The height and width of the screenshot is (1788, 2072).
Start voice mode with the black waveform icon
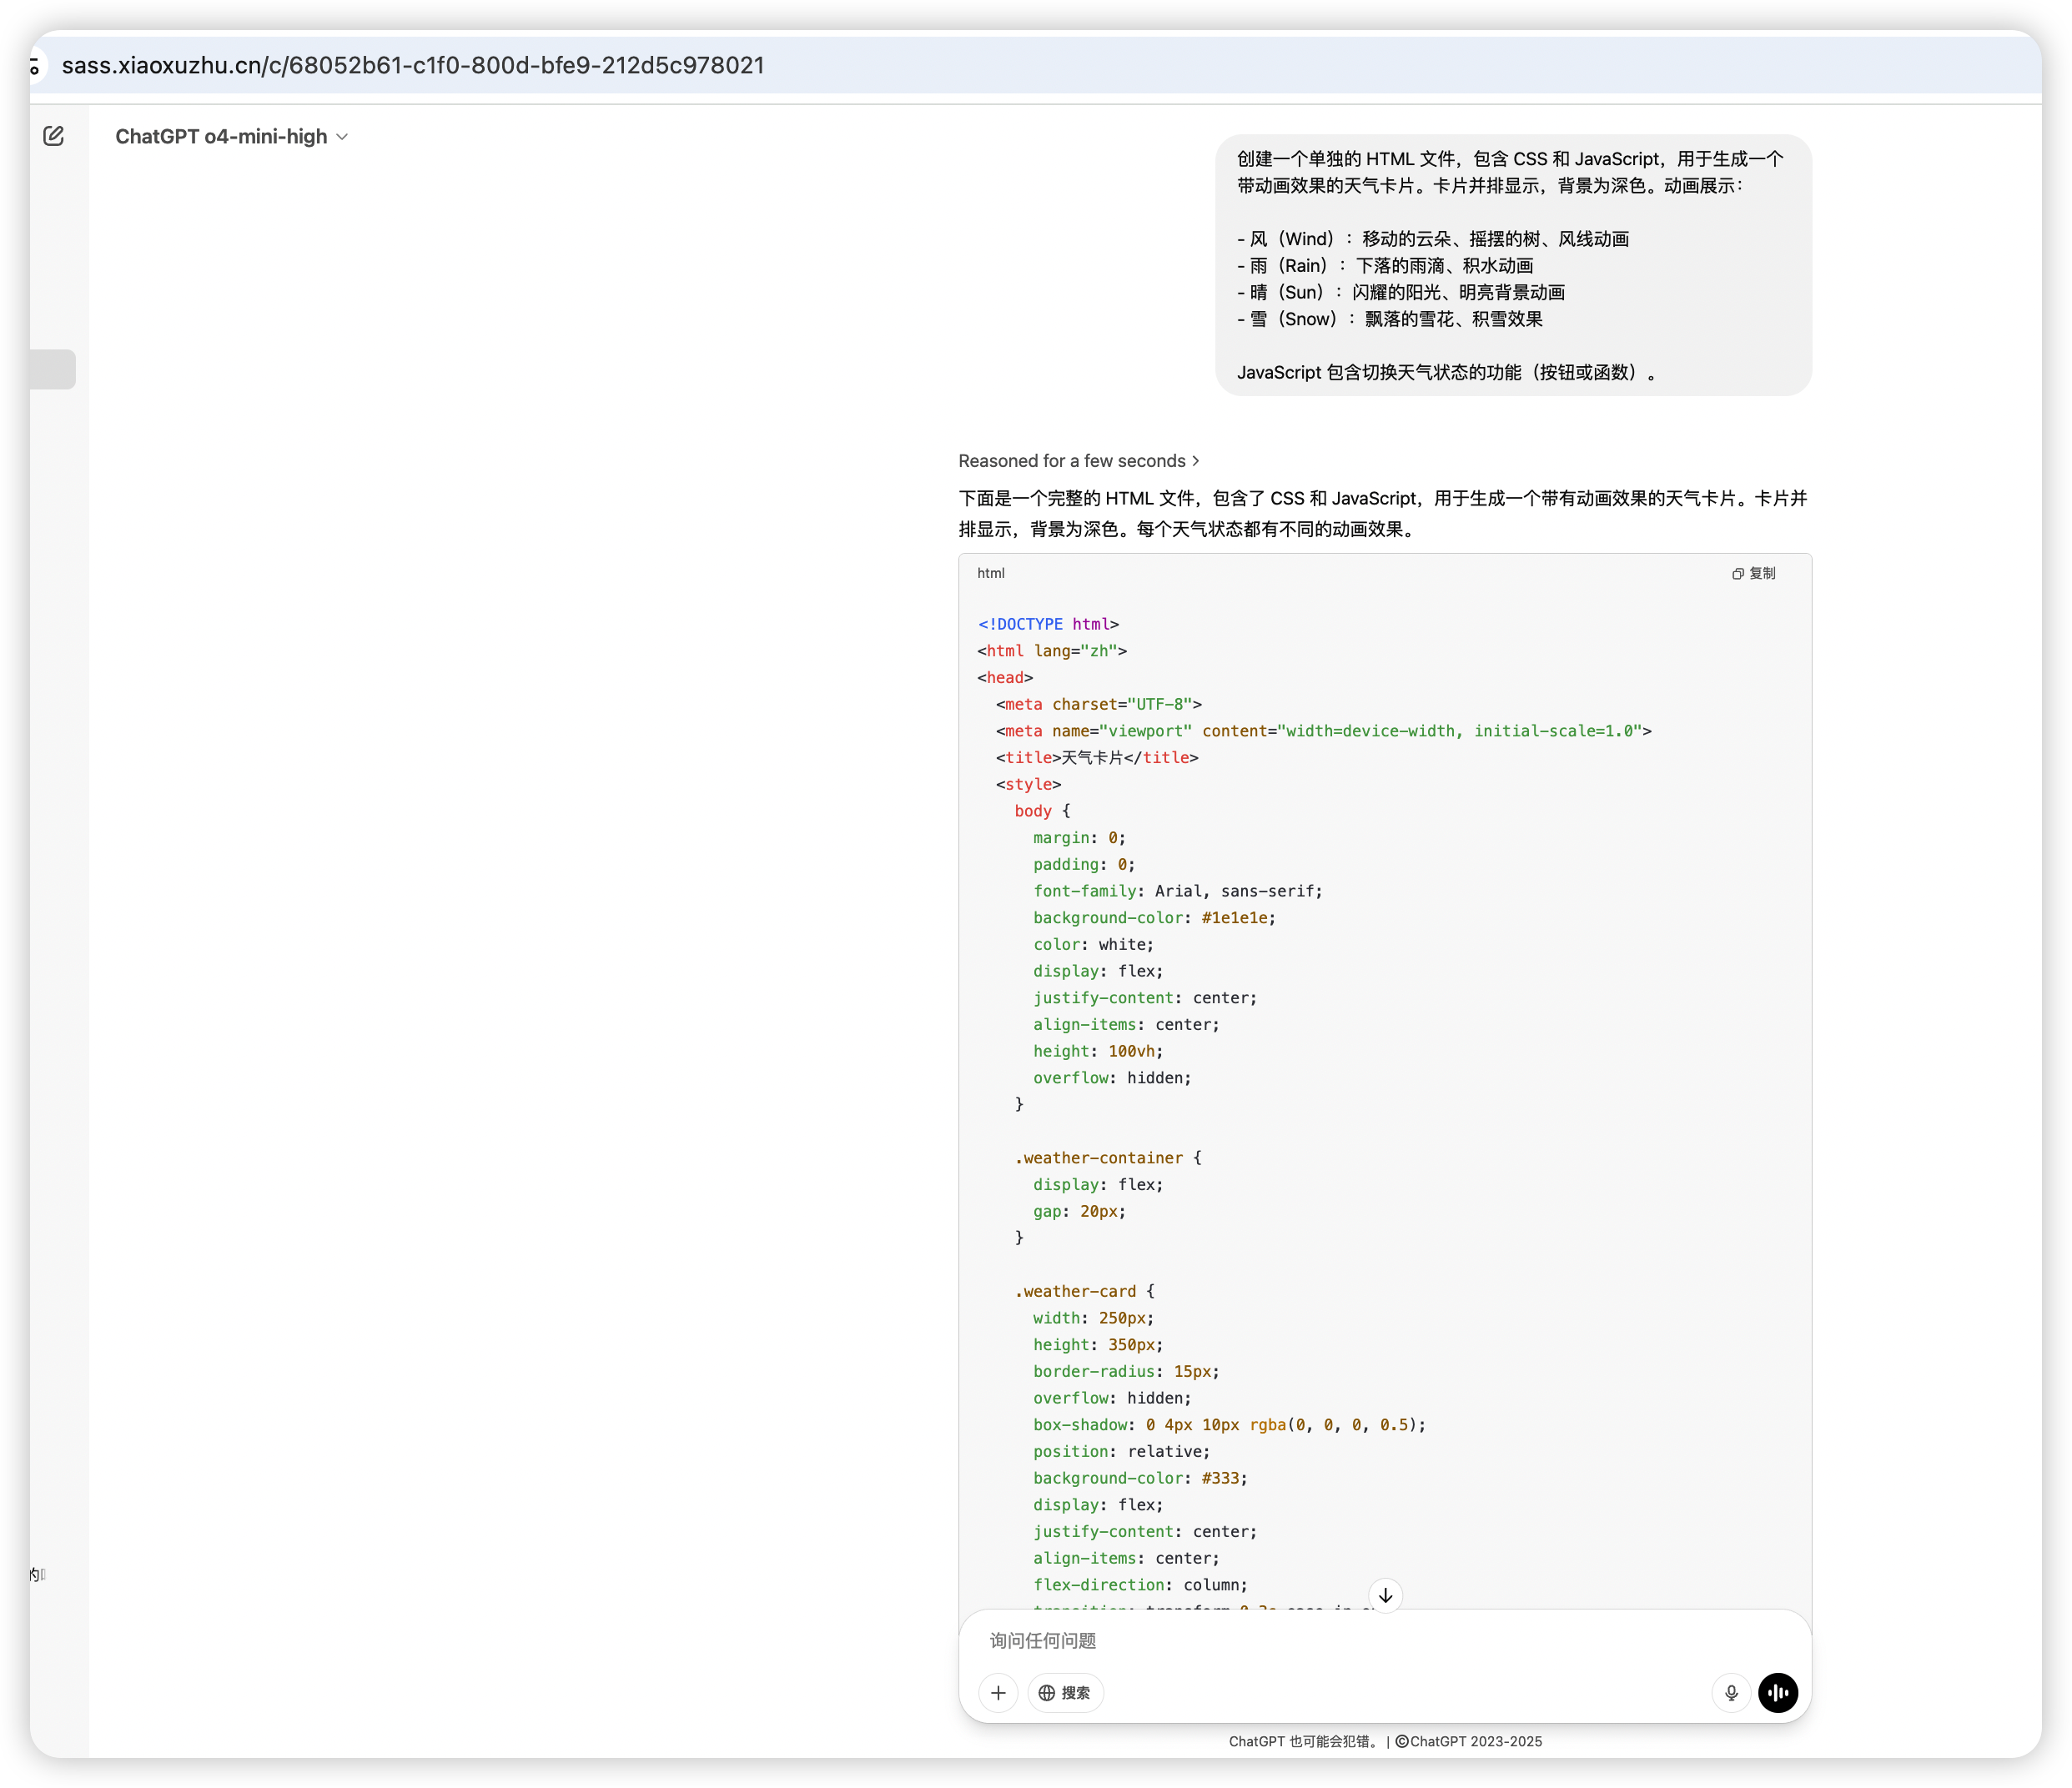[1778, 1693]
